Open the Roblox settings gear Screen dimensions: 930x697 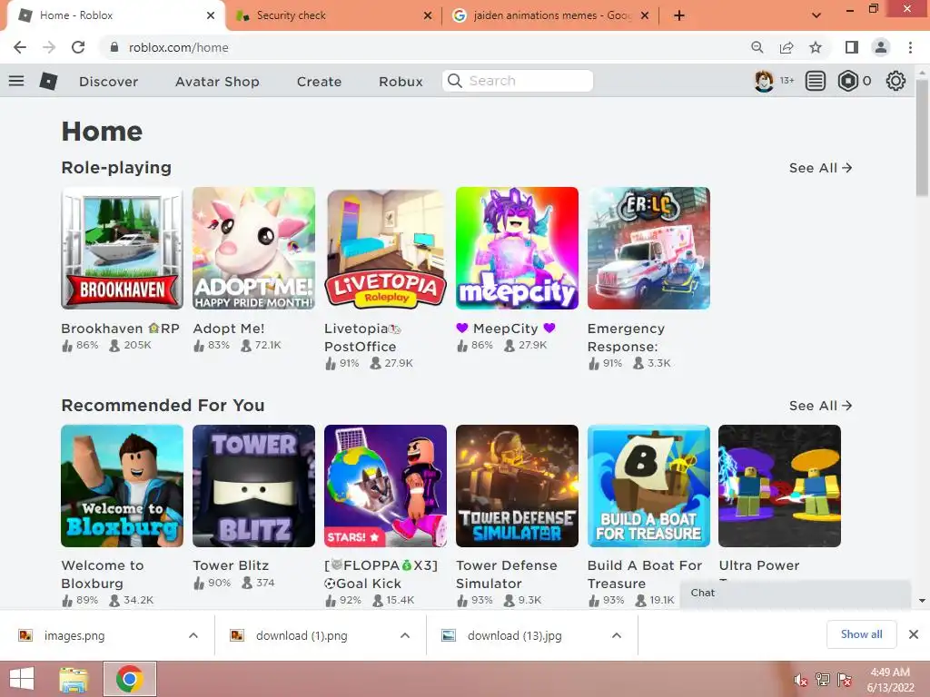(895, 81)
